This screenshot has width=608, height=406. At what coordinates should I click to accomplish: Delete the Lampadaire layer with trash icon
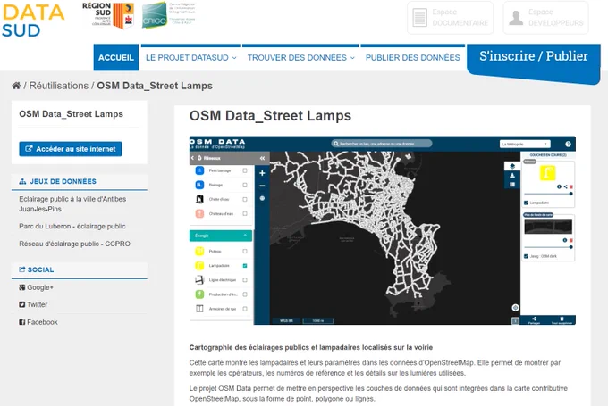571,186
